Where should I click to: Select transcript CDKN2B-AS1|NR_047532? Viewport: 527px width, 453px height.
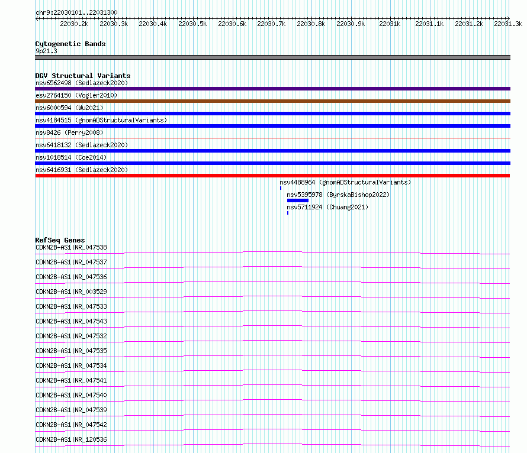coord(71,336)
